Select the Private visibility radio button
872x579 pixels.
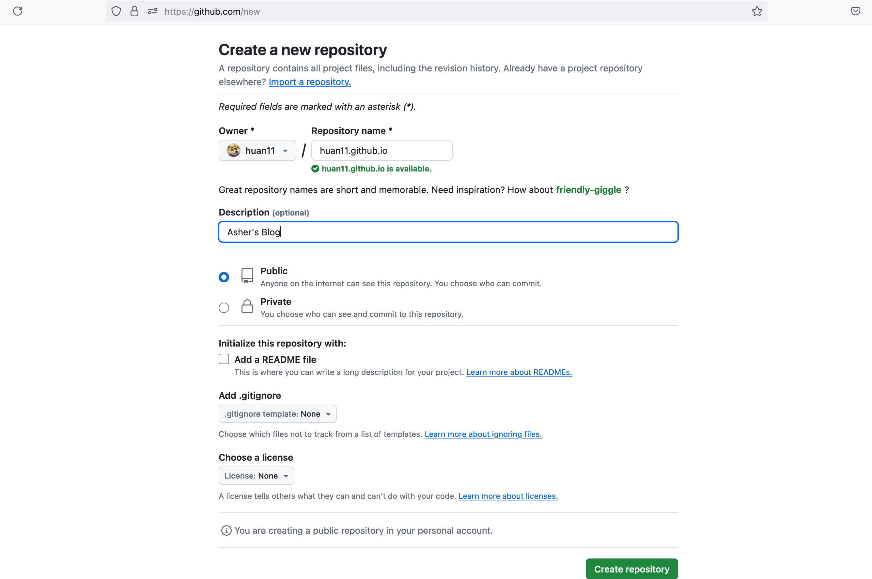(x=224, y=308)
